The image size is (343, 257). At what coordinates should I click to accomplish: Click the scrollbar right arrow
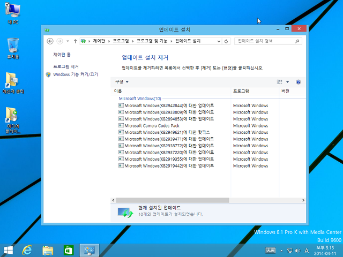pos(303,200)
